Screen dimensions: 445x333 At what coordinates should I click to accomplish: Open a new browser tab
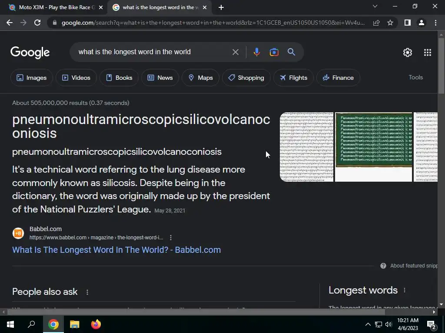point(221,7)
